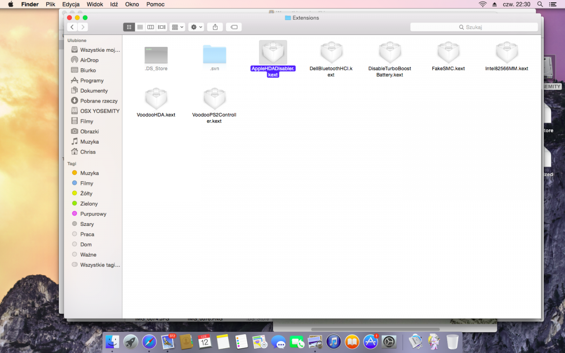Open App Store from the Dock
The width and height of the screenshot is (565, 353).
[371, 341]
